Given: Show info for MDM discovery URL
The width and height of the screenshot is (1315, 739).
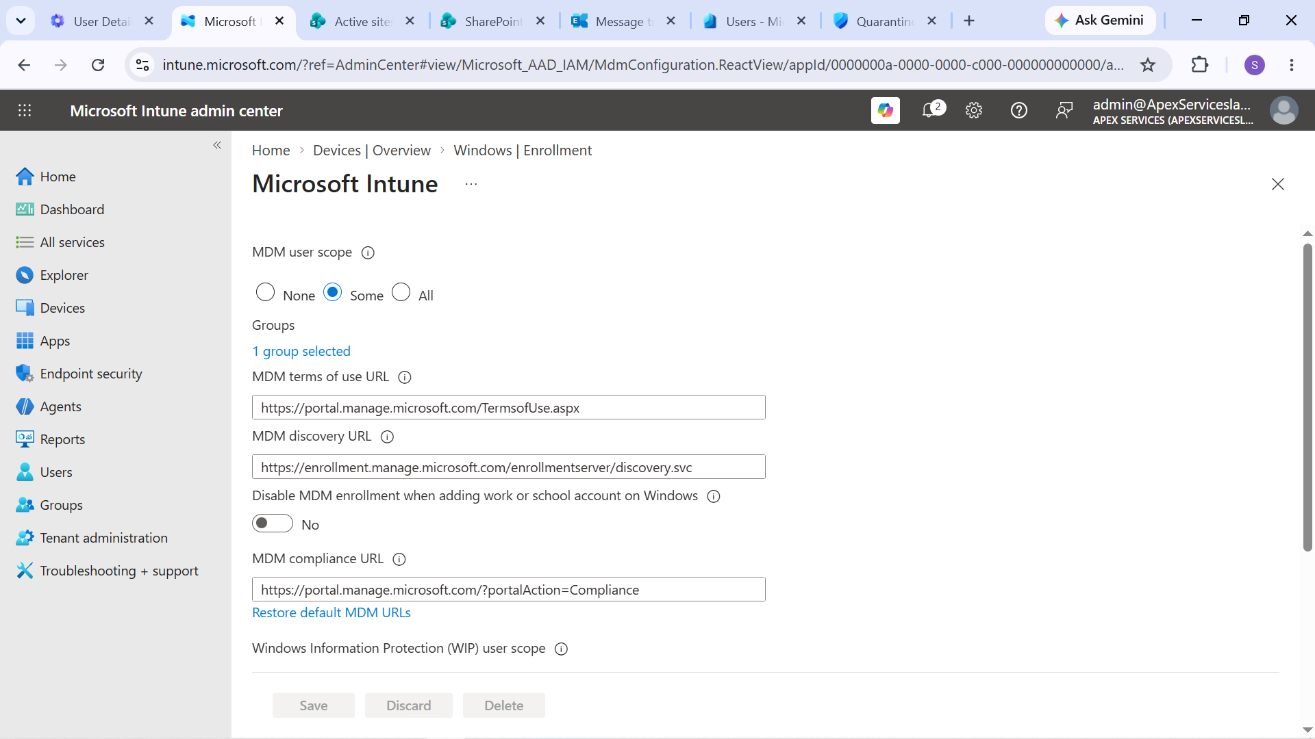Looking at the screenshot, I should tap(387, 437).
